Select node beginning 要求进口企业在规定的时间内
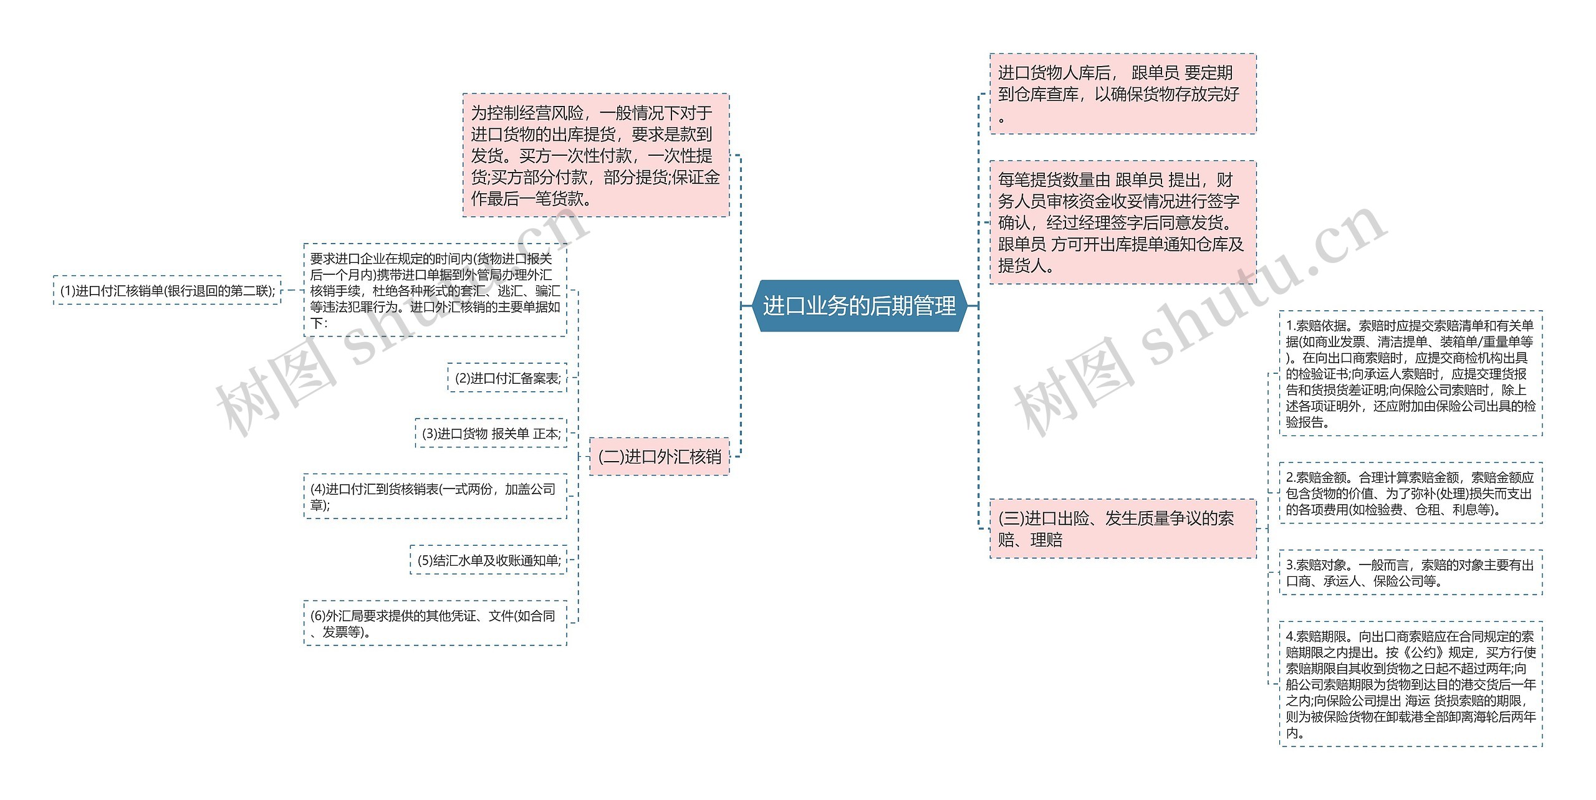This screenshot has height=800, width=1596. click(435, 290)
